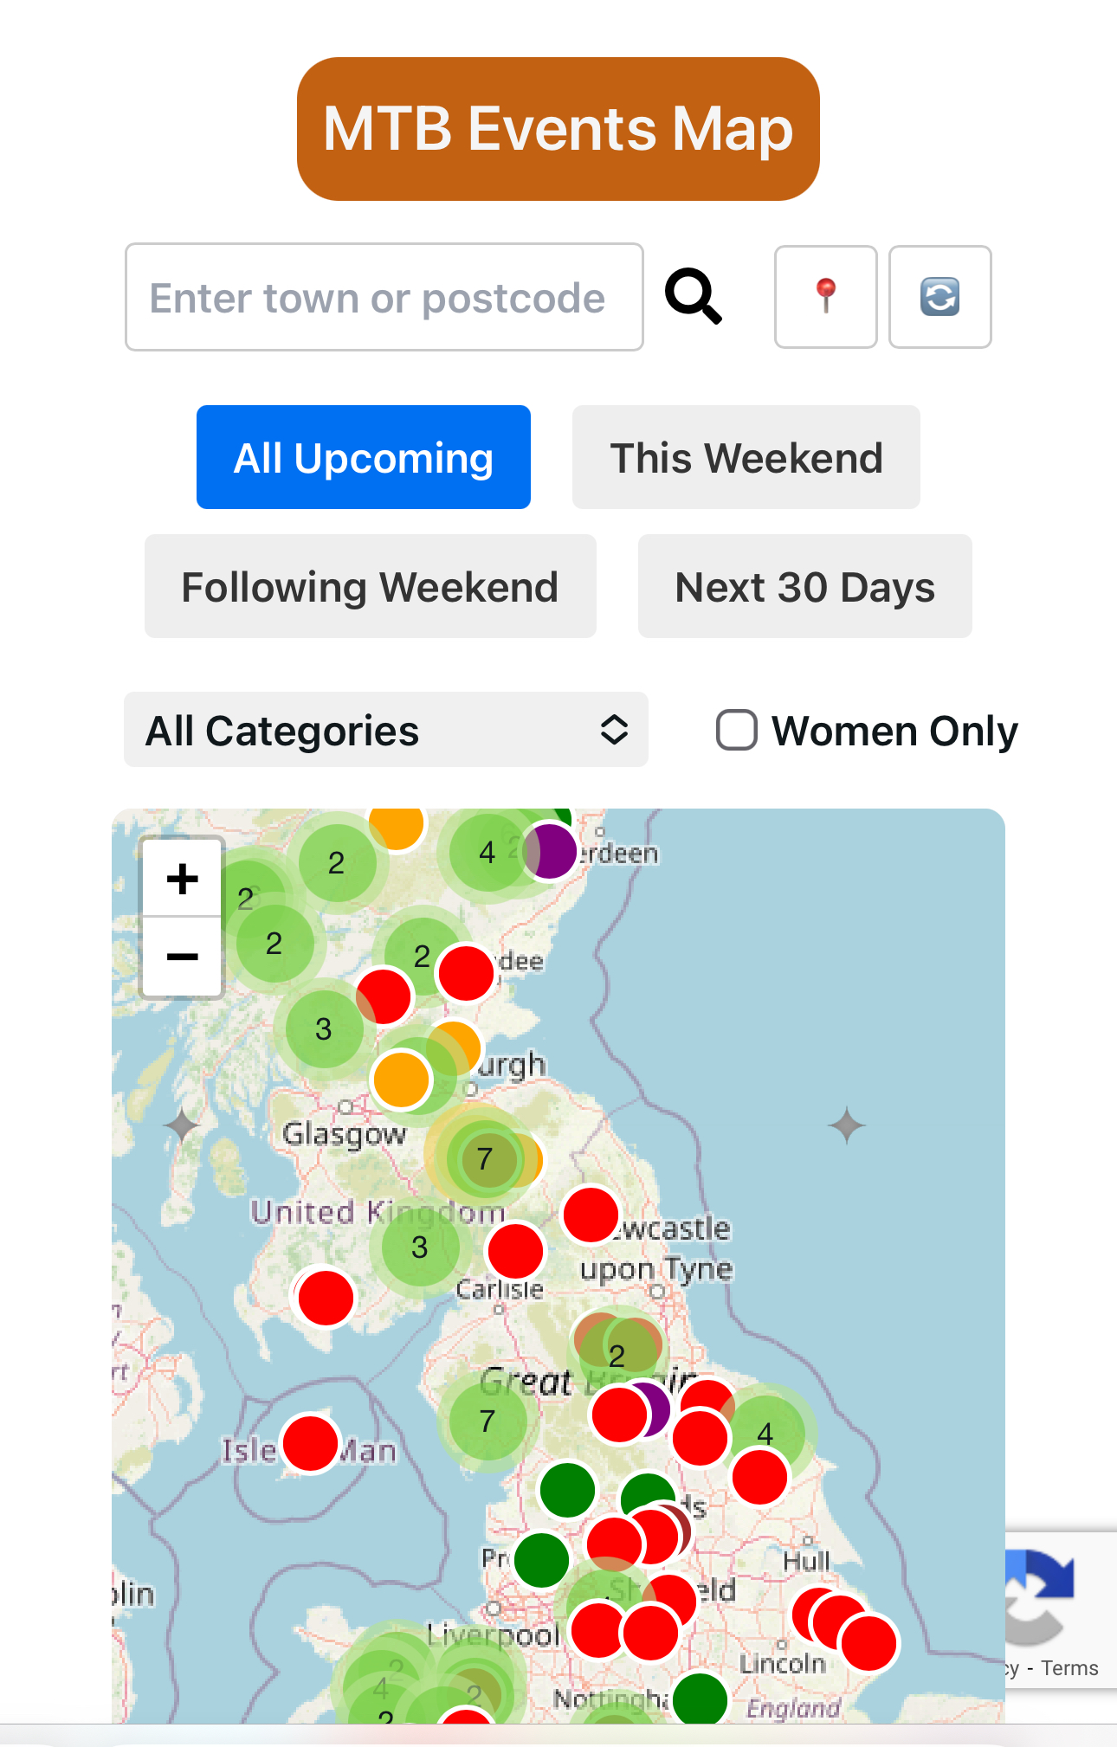Select red marker left of Newcastle label
The height and width of the screenshot is (1747, 1117).
(591, 1215)
